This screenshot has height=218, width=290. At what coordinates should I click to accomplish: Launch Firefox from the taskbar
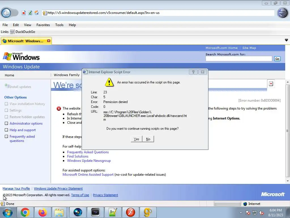point(42,212)
